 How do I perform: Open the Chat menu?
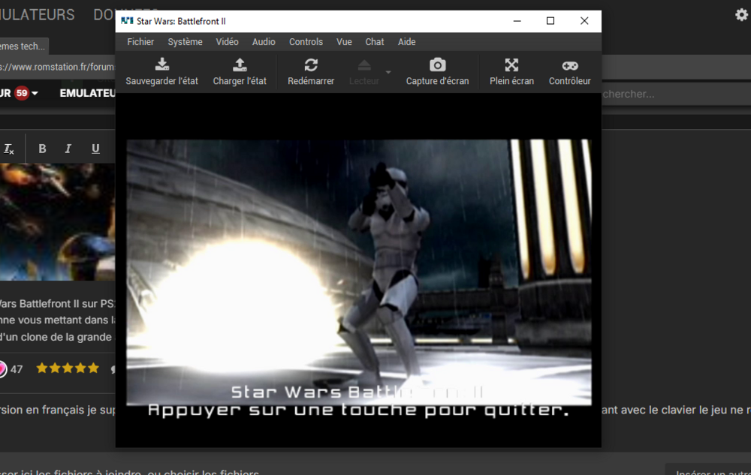pyautogui.click(x=375, y=42)
